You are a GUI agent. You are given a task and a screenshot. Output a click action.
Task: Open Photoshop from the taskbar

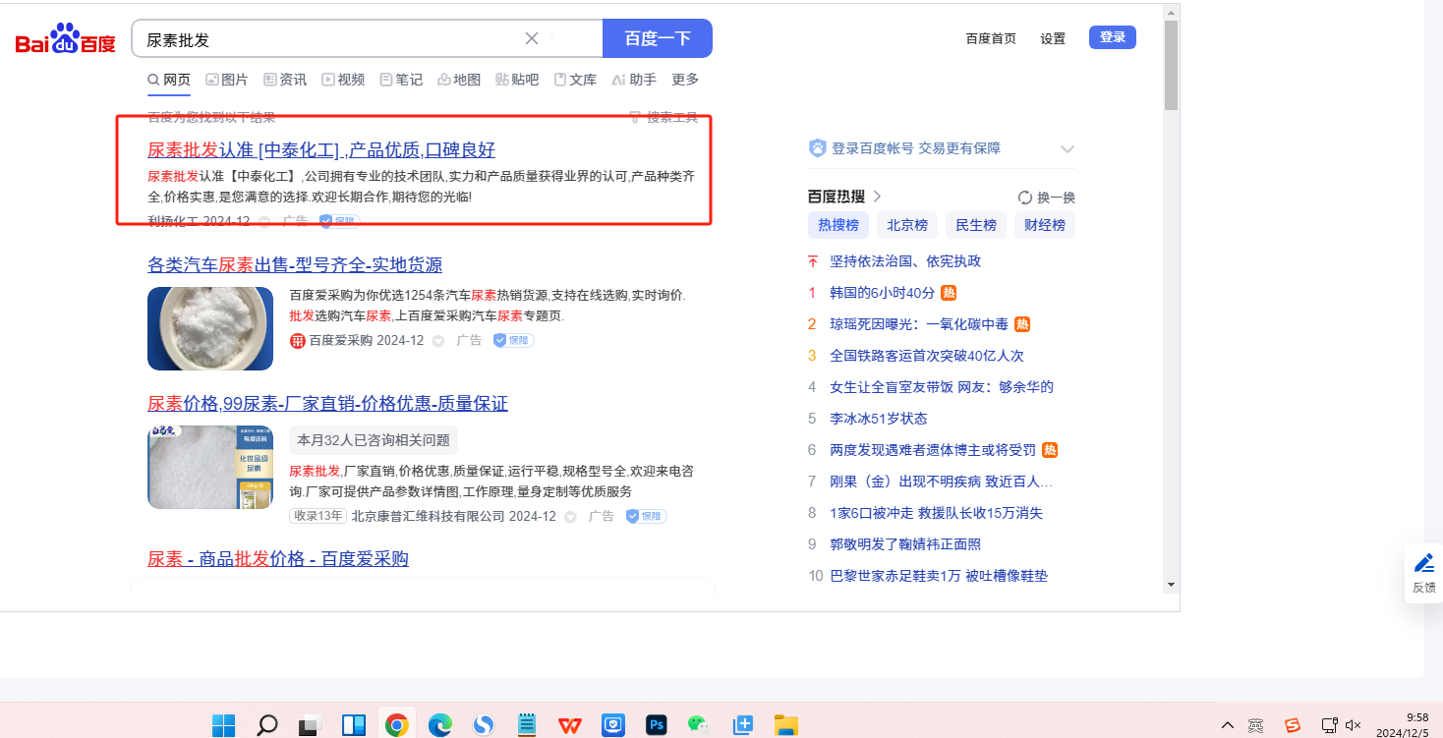click(x=657, y=725)
